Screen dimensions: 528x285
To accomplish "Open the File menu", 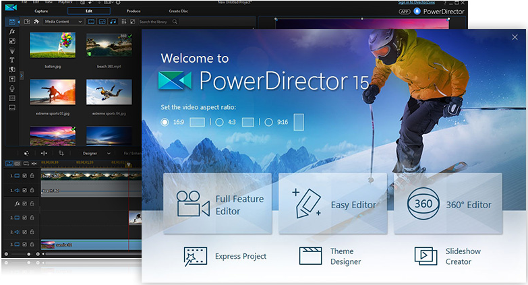I will [24, 2].
